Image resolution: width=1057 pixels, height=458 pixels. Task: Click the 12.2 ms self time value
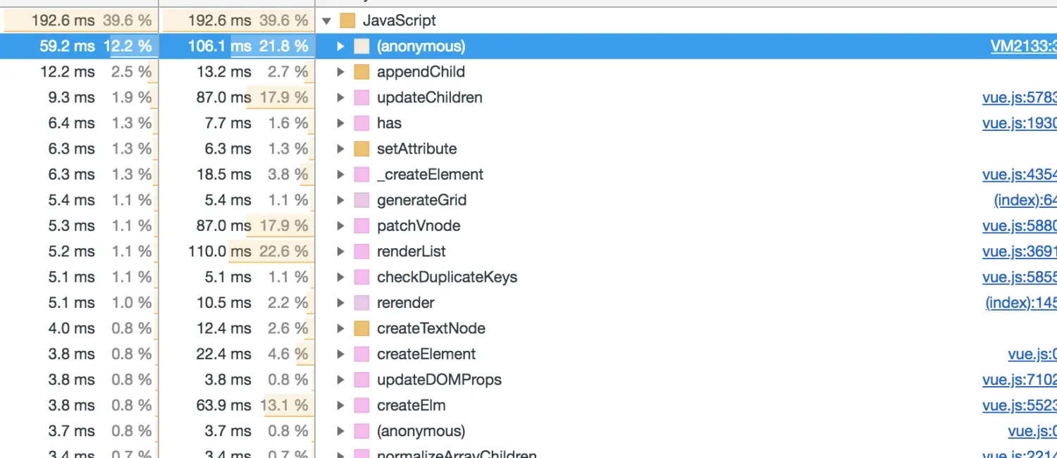coord(68,72)
